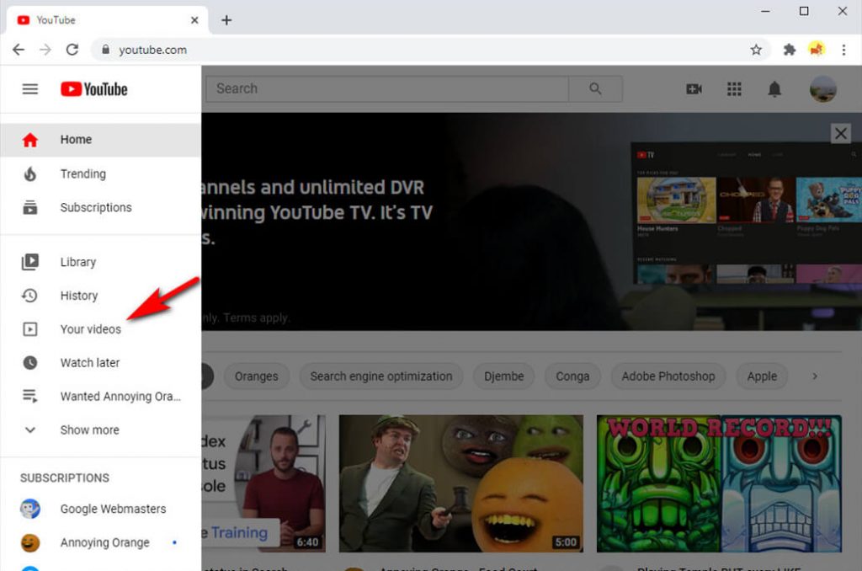Close the YouTube browser tab
Image resolution: width=862 pixels, height=571 pixels.
pyautogui.click(x=194, y=20)
